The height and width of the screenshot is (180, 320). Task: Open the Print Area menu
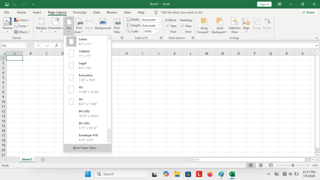click(x=79, y=26)
